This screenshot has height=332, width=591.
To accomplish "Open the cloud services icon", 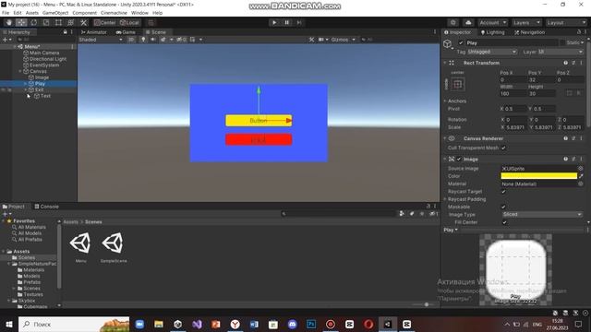I will click(468, 22).
